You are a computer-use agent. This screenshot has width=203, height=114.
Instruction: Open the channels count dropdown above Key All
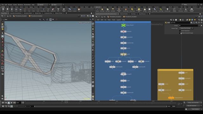tap(194, 103)
